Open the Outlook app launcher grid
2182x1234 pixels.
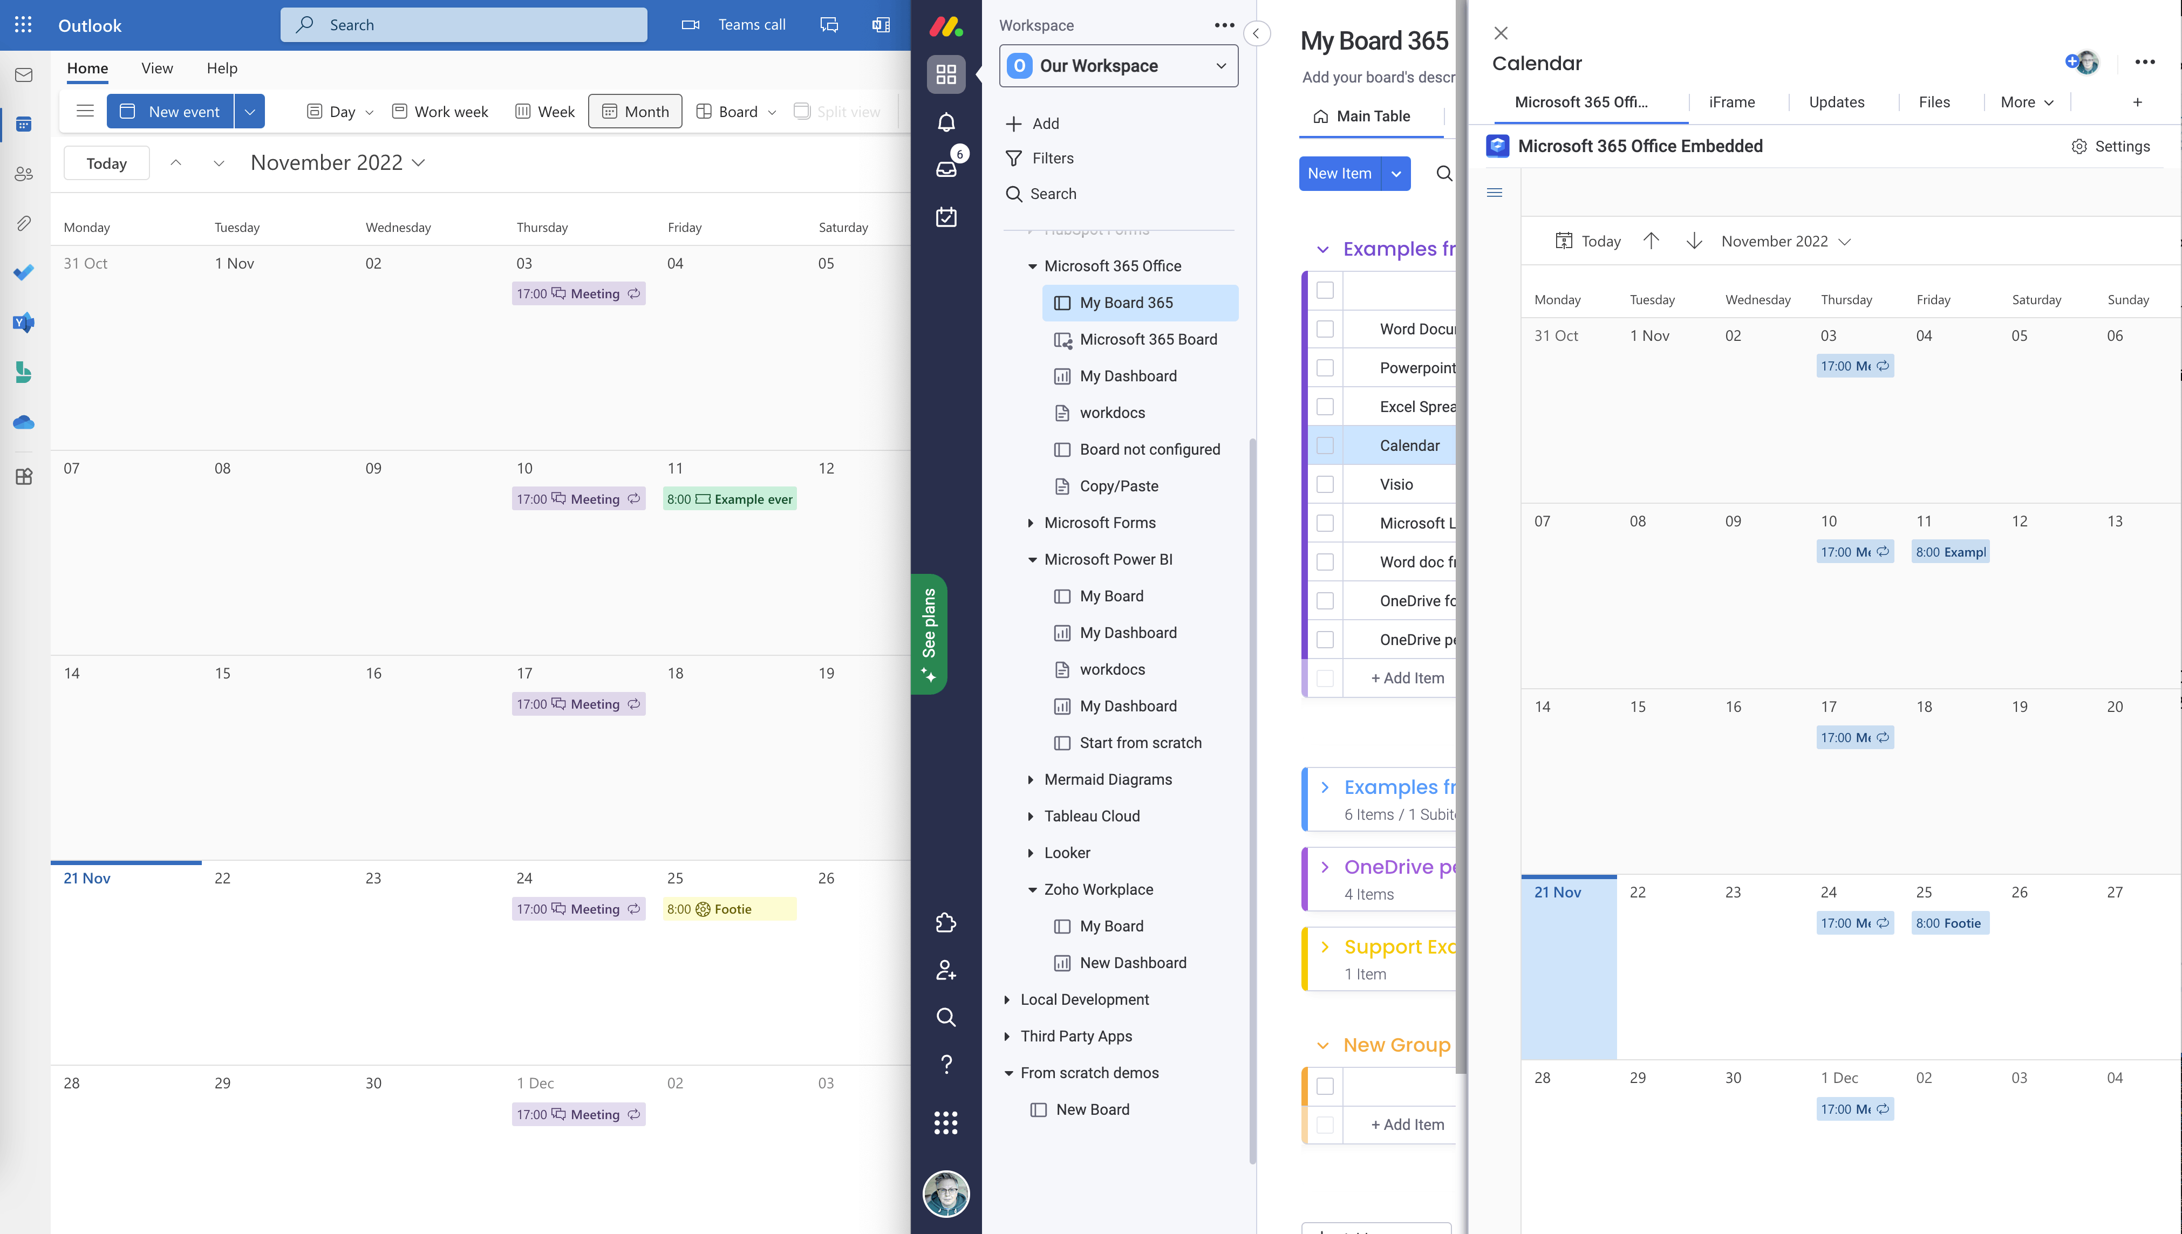point(23,25)
